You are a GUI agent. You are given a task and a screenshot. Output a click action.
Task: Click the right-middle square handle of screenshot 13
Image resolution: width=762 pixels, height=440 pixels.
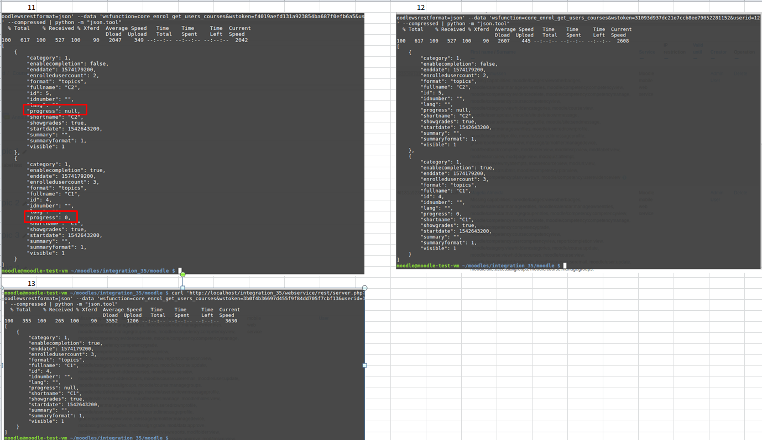coord(364,365)
